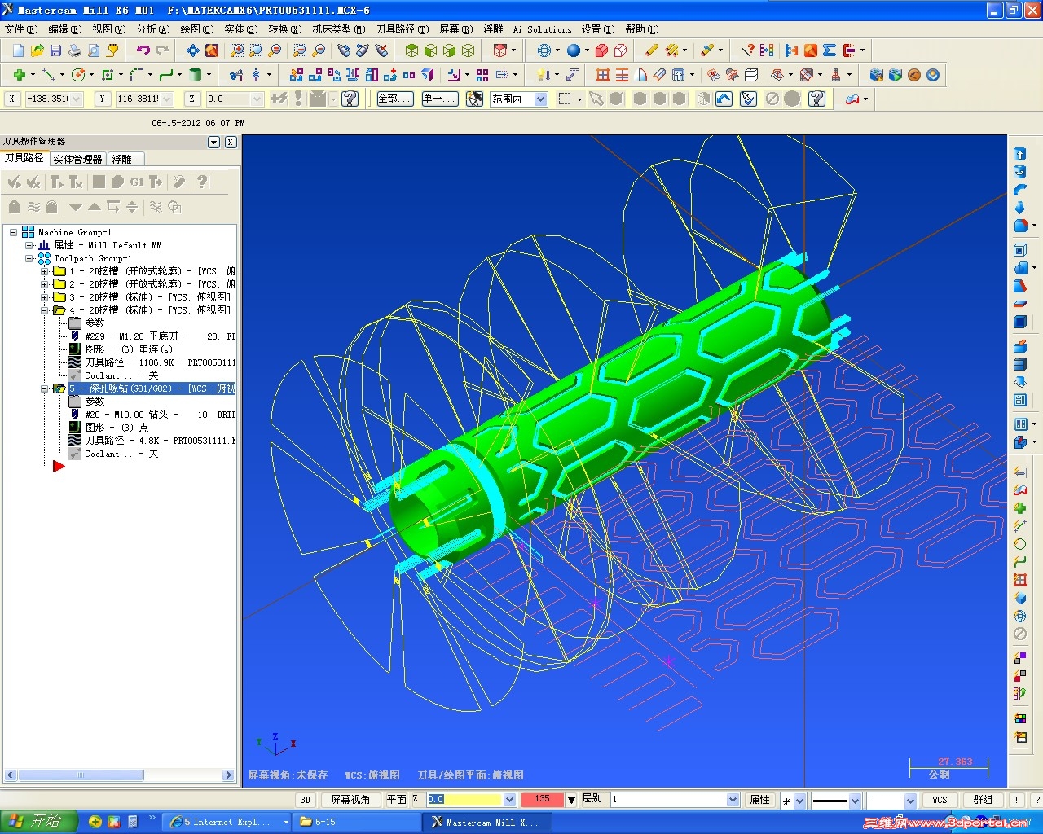Image resolution: width=1043 pixels, height=834 pixels.
Task: Select the create circle arc icon
Action: pyautogui.click(x=78, y=75)
